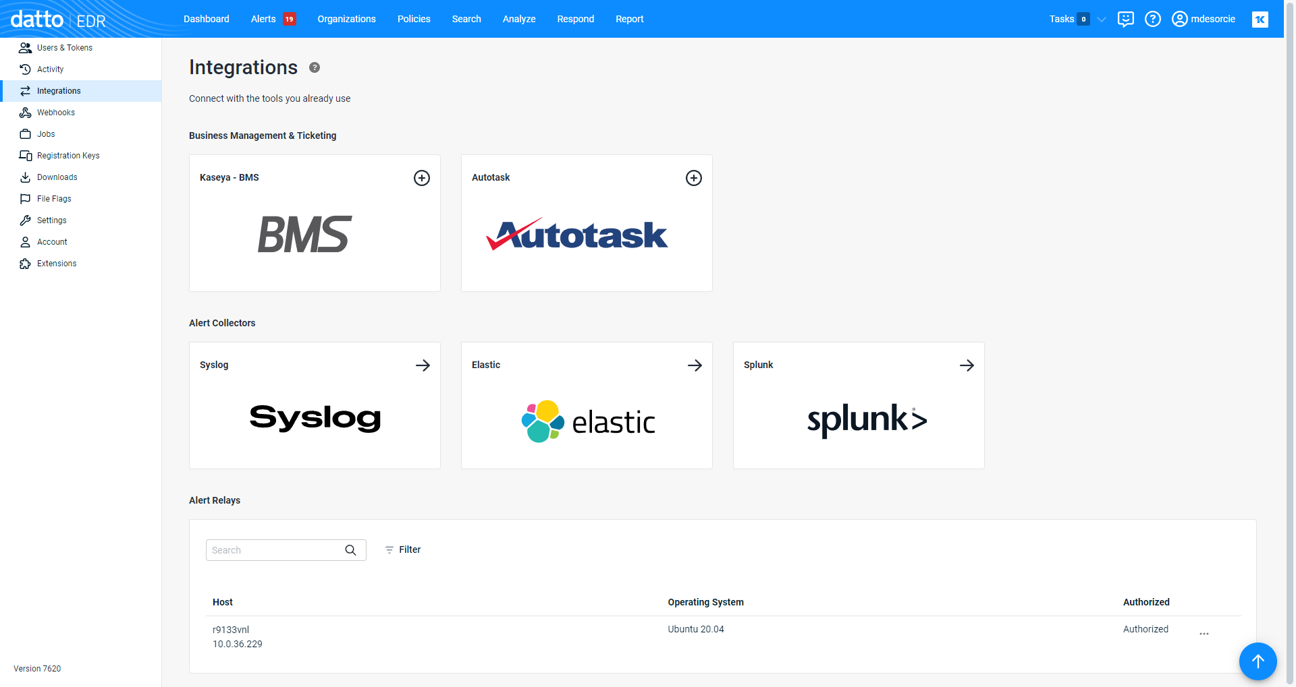Click the Extensions puzzle icon
Image resolution: width=1296 pixels, height=687 pixels.
(26, 264)
